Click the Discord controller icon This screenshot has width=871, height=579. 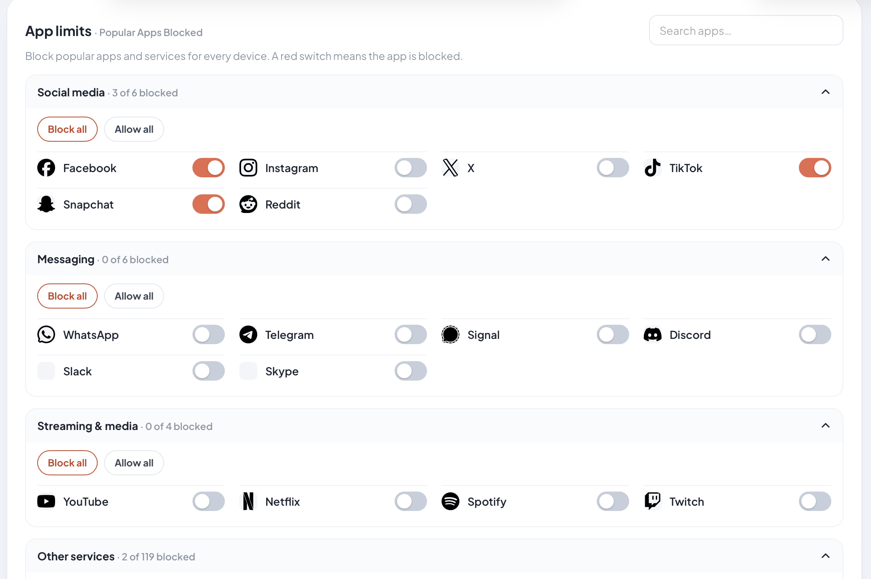point(653,334)
